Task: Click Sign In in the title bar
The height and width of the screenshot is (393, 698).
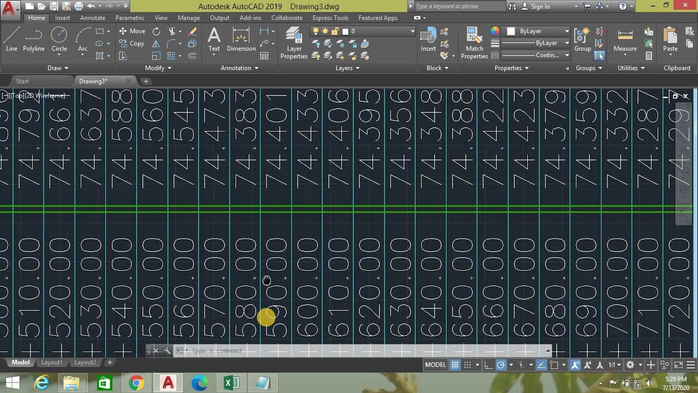Action: coord(535,6)
